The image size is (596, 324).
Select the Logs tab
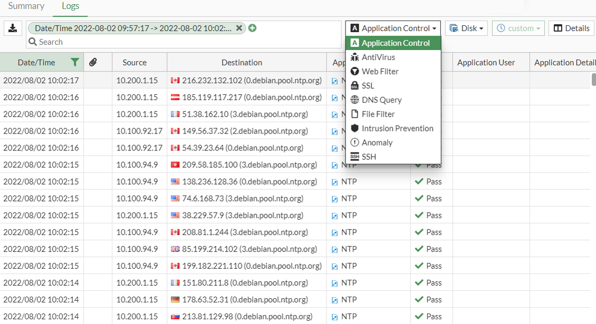tap(70, 6)
